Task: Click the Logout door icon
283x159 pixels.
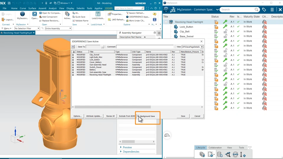Action: (3, 19)
